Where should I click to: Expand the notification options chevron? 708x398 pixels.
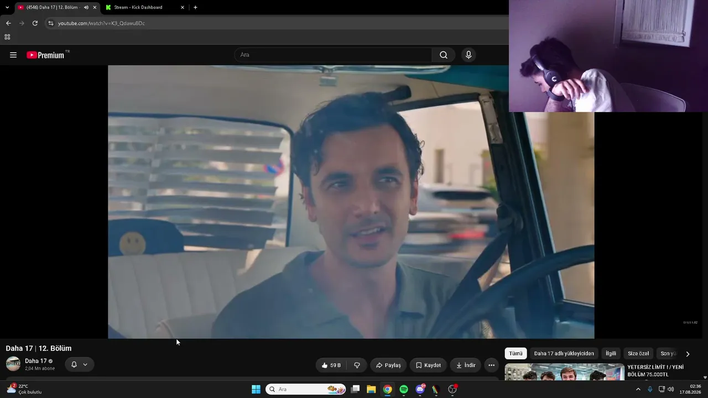tap(85, 365)
